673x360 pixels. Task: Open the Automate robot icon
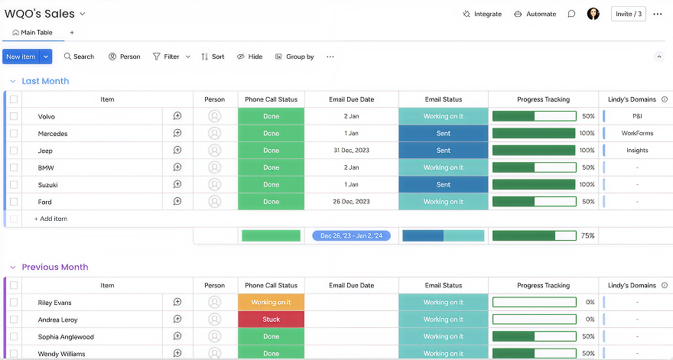tap(518, 14)
